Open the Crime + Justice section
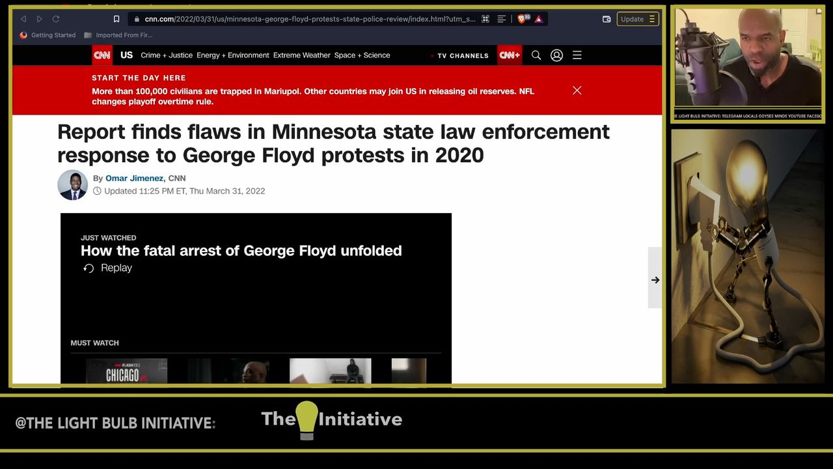833x469 pixels. coord(167,55)
